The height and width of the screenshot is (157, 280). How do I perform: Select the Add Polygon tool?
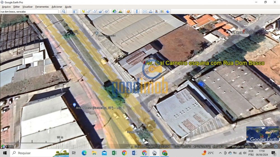(x=89, y=11)
